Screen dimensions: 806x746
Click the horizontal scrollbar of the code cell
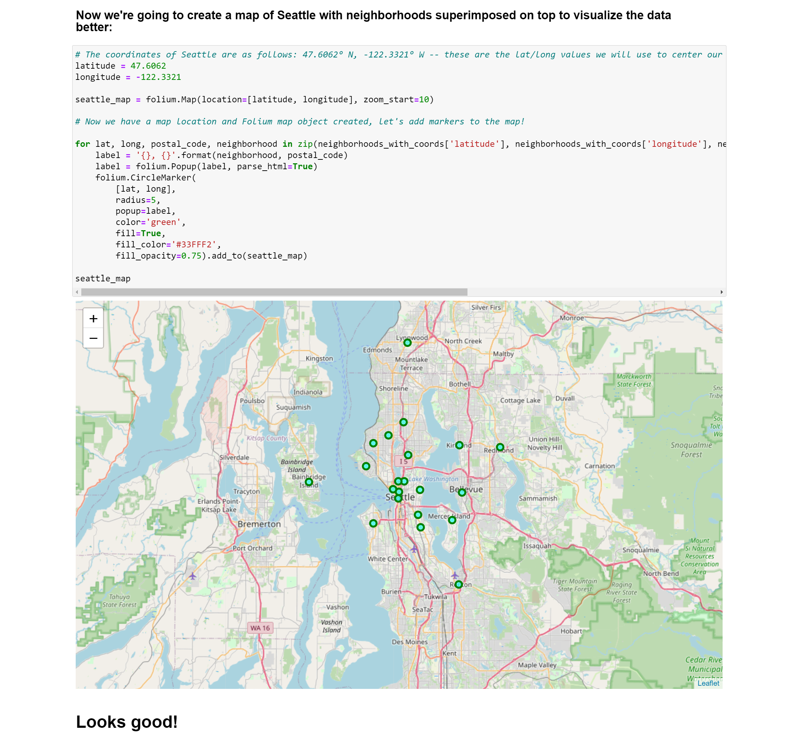[274, 292]
